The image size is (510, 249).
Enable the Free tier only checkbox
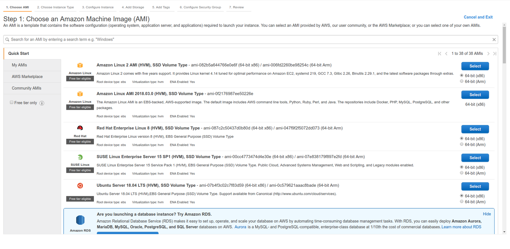(12, 102)
